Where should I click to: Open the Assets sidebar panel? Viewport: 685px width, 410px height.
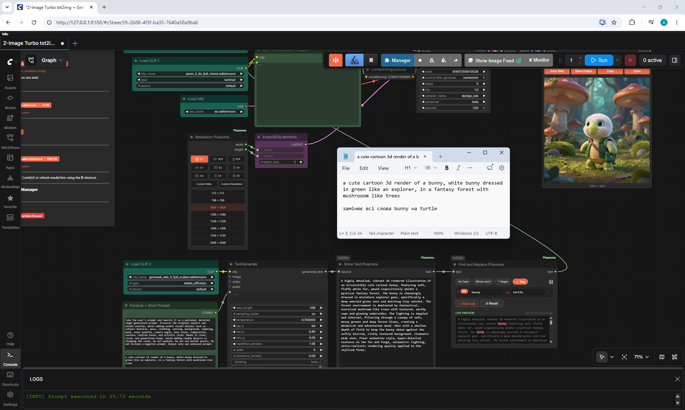tap(10, 82)
